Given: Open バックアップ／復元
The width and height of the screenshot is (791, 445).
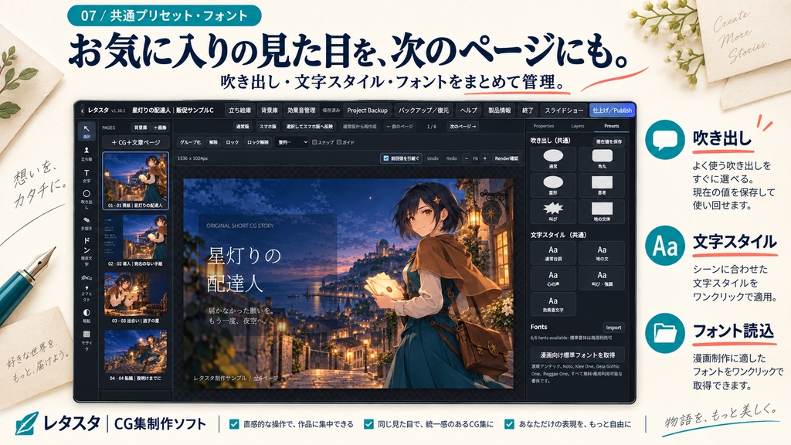Looking at the screenshot, I should (x=424, y=110).
